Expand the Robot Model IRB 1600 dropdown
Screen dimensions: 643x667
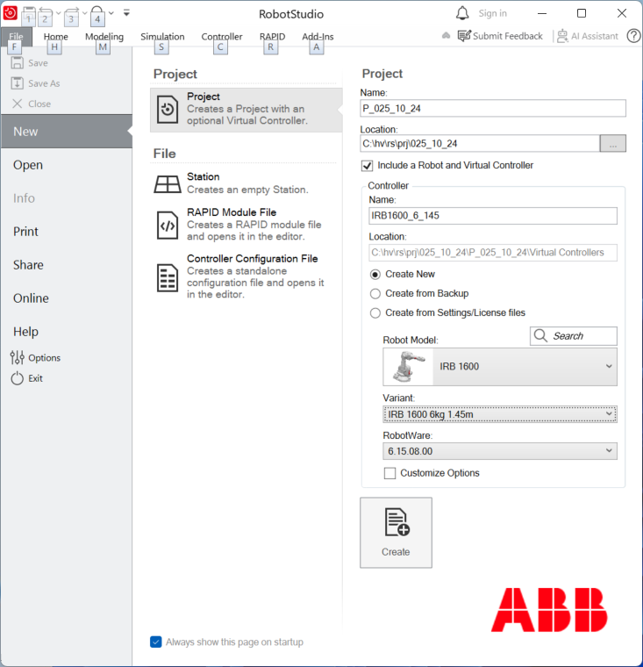609,367
